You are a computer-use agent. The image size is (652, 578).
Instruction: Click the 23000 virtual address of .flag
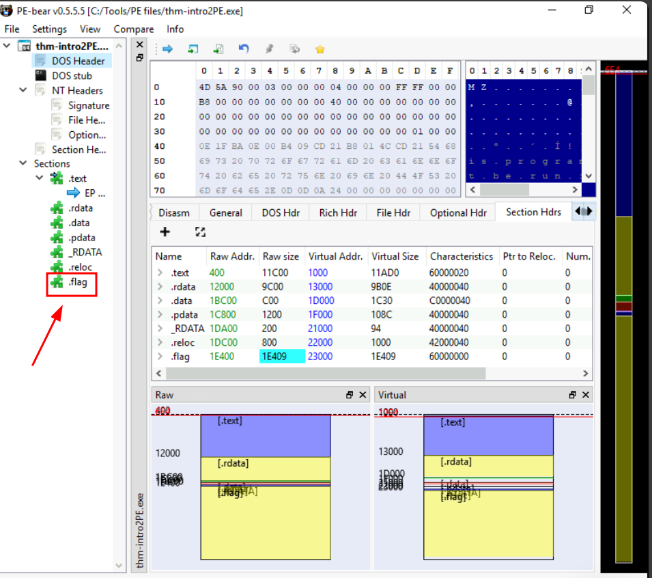pos(320,356)
